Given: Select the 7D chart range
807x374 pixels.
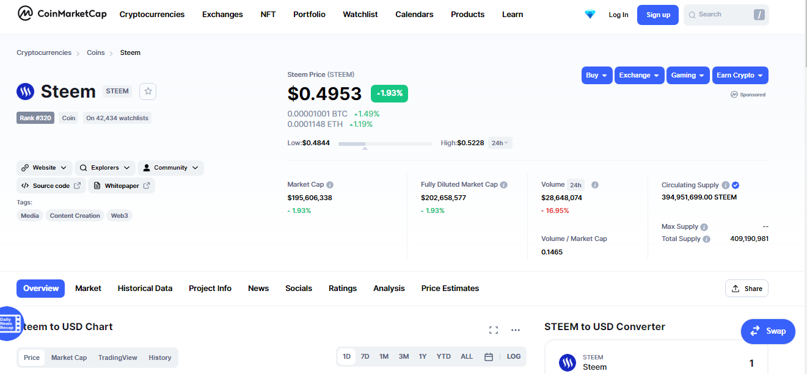Looking at the screenshot, I should tap(365, 356).
